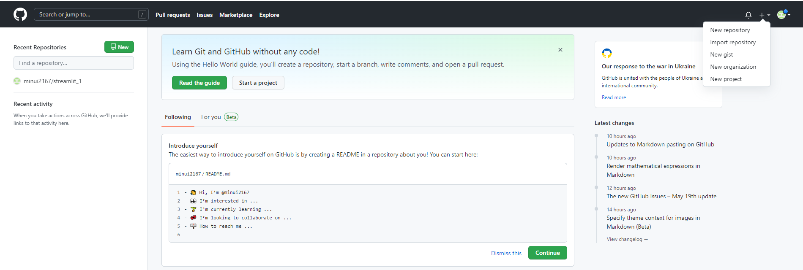Image resolution: width=803 pixels, height=270 pixels.
Task: Go to Marketplace
Action: pyautogui.click(x=236, y=15)
